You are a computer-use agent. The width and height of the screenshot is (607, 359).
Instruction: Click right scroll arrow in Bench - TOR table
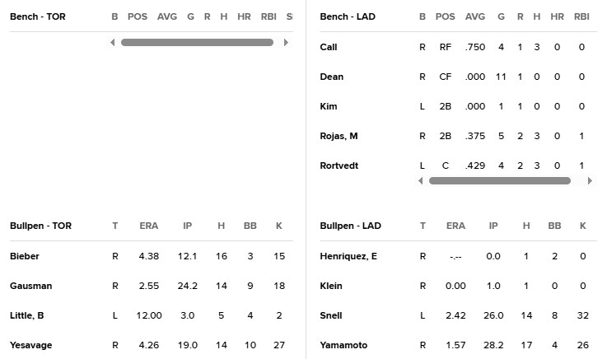coord(286,43)
